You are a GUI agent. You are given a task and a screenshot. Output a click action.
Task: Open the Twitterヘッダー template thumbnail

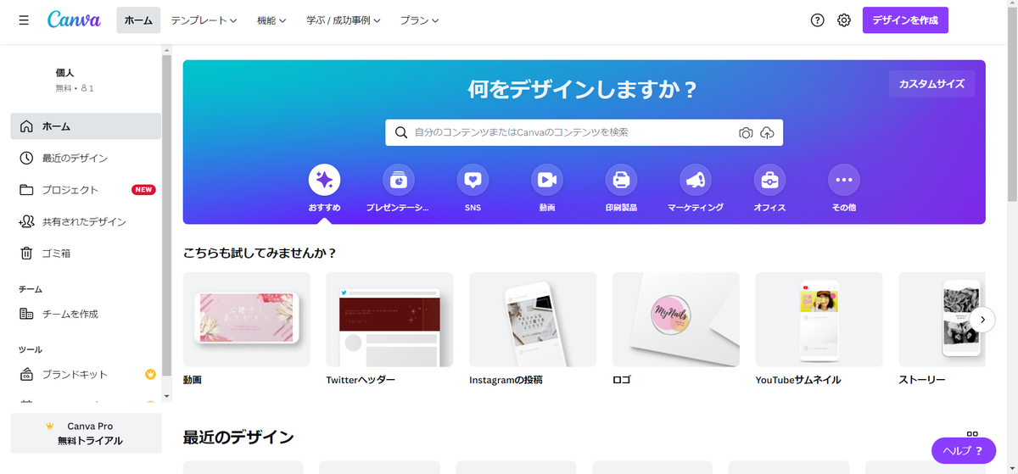pyautogui.click(x=389, y=320)
